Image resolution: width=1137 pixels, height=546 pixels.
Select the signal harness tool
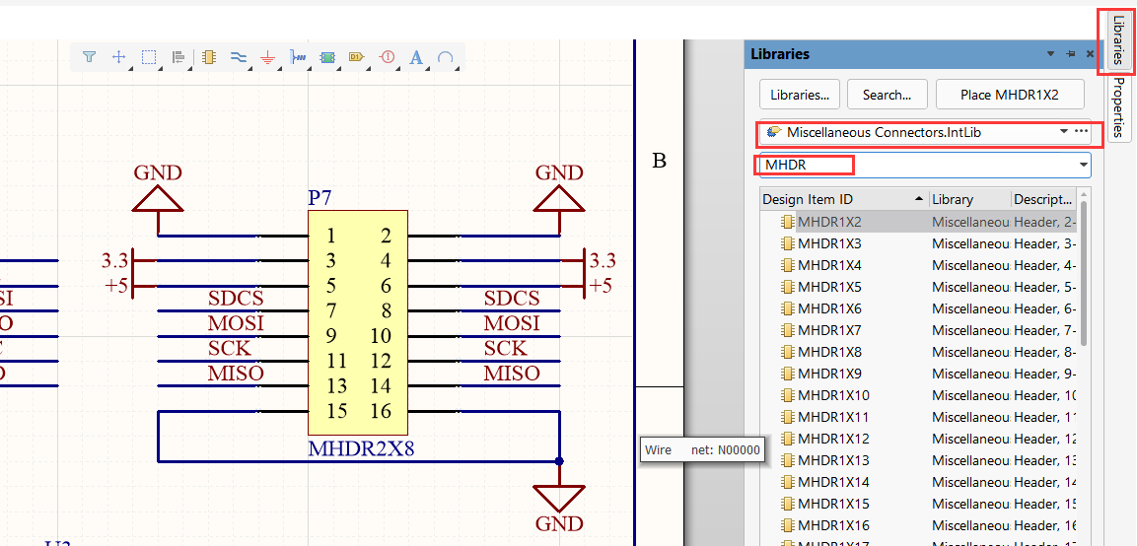pos(298,56)
